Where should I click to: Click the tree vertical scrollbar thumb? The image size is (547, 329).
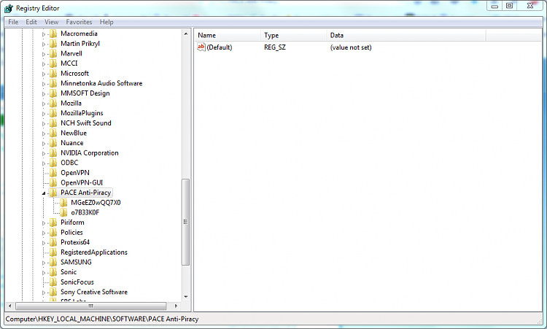185,222
